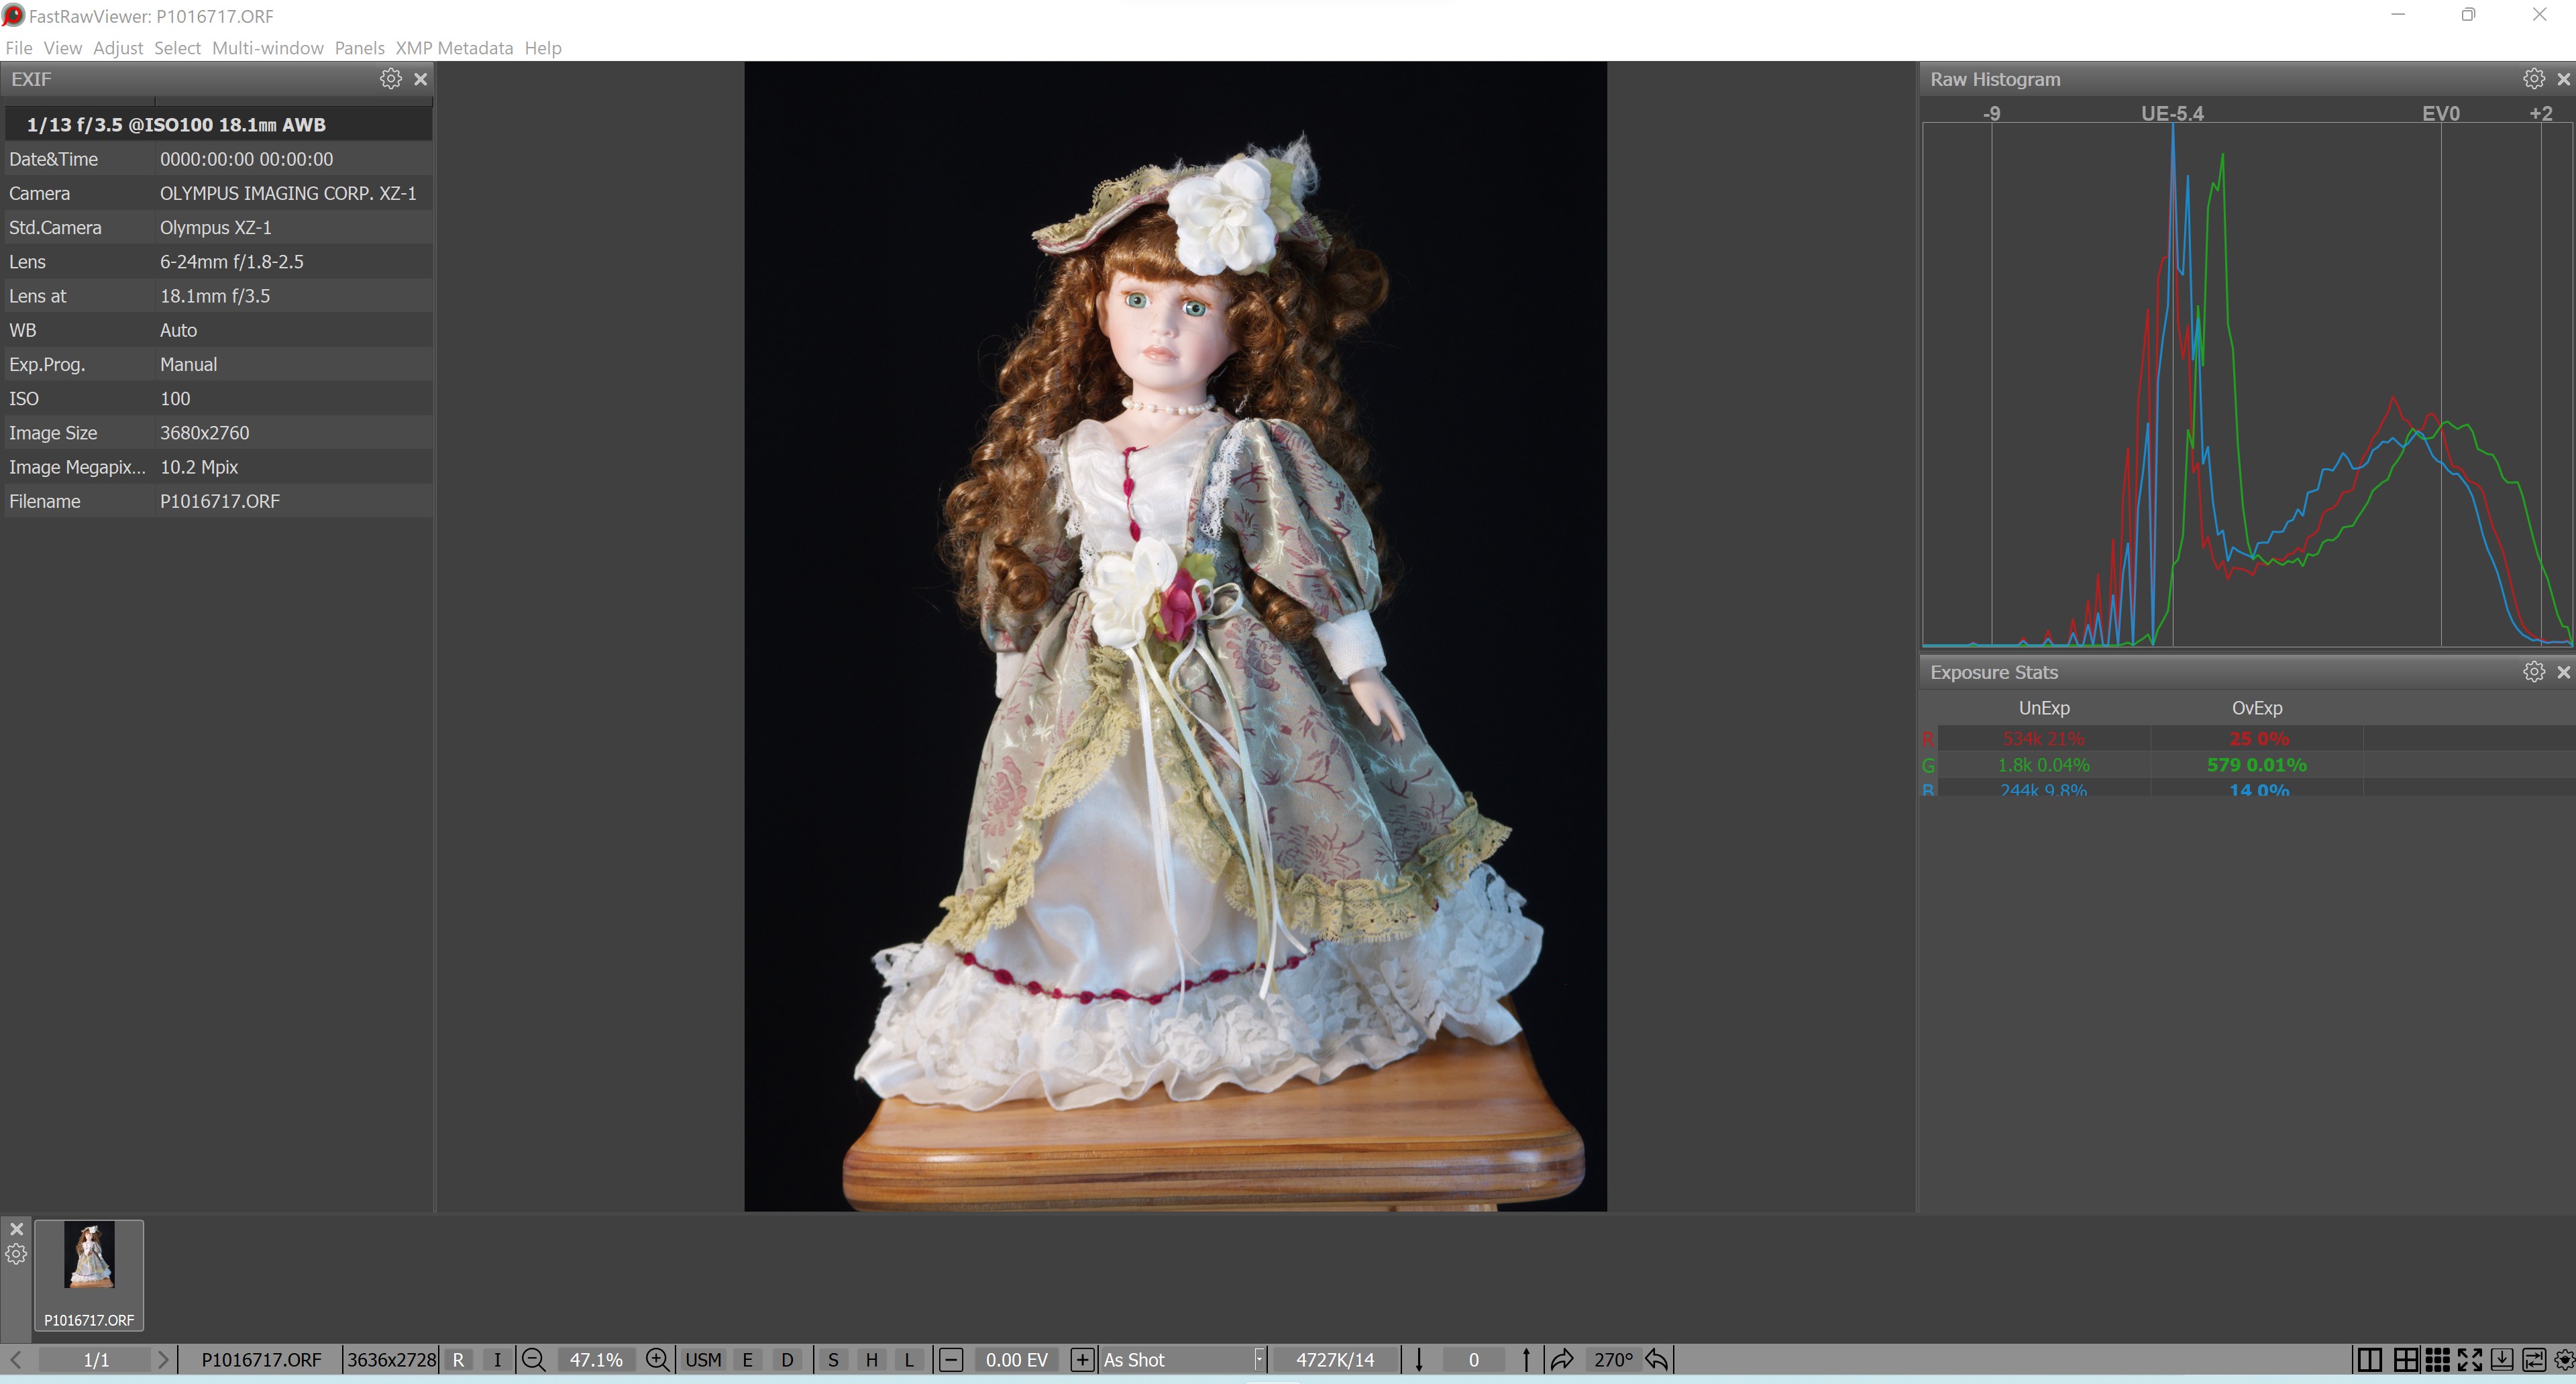Decrease exposure with minus stepper
The image size is (2576, 1384).
point(951,1360)
